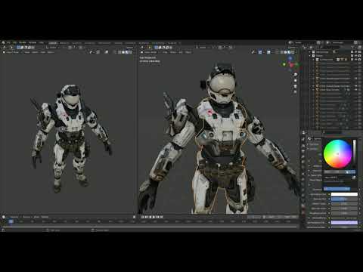This screenshot has width=363, height=272.
Task: Open Object Mode dropdown in left viewport
Action: (12, 52)
